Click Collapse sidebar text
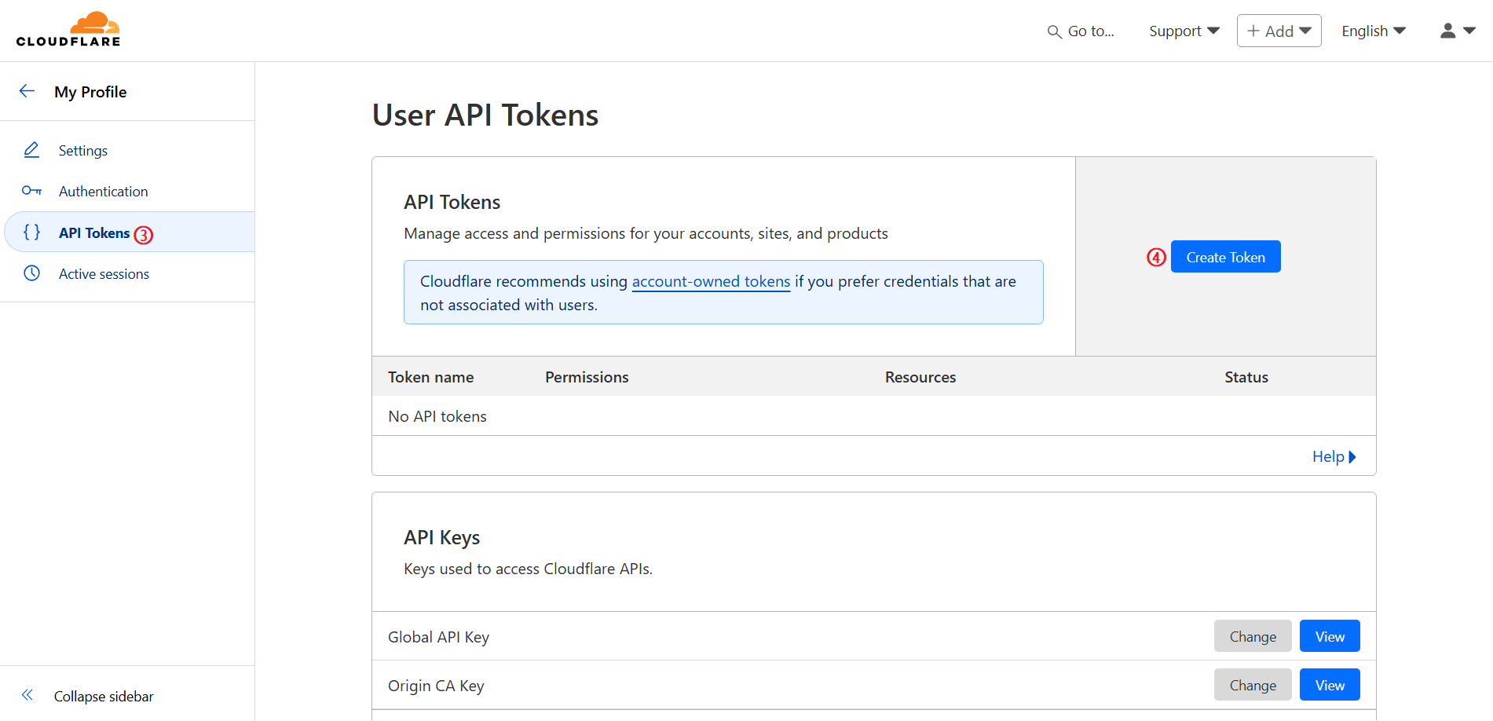Viewport: 1493px width, 721px height. (104, 696)
